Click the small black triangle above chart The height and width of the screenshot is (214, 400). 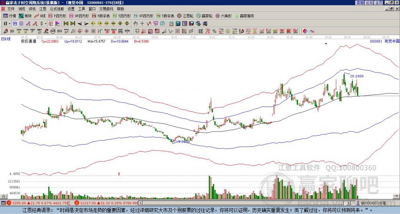tap(326, 44)
